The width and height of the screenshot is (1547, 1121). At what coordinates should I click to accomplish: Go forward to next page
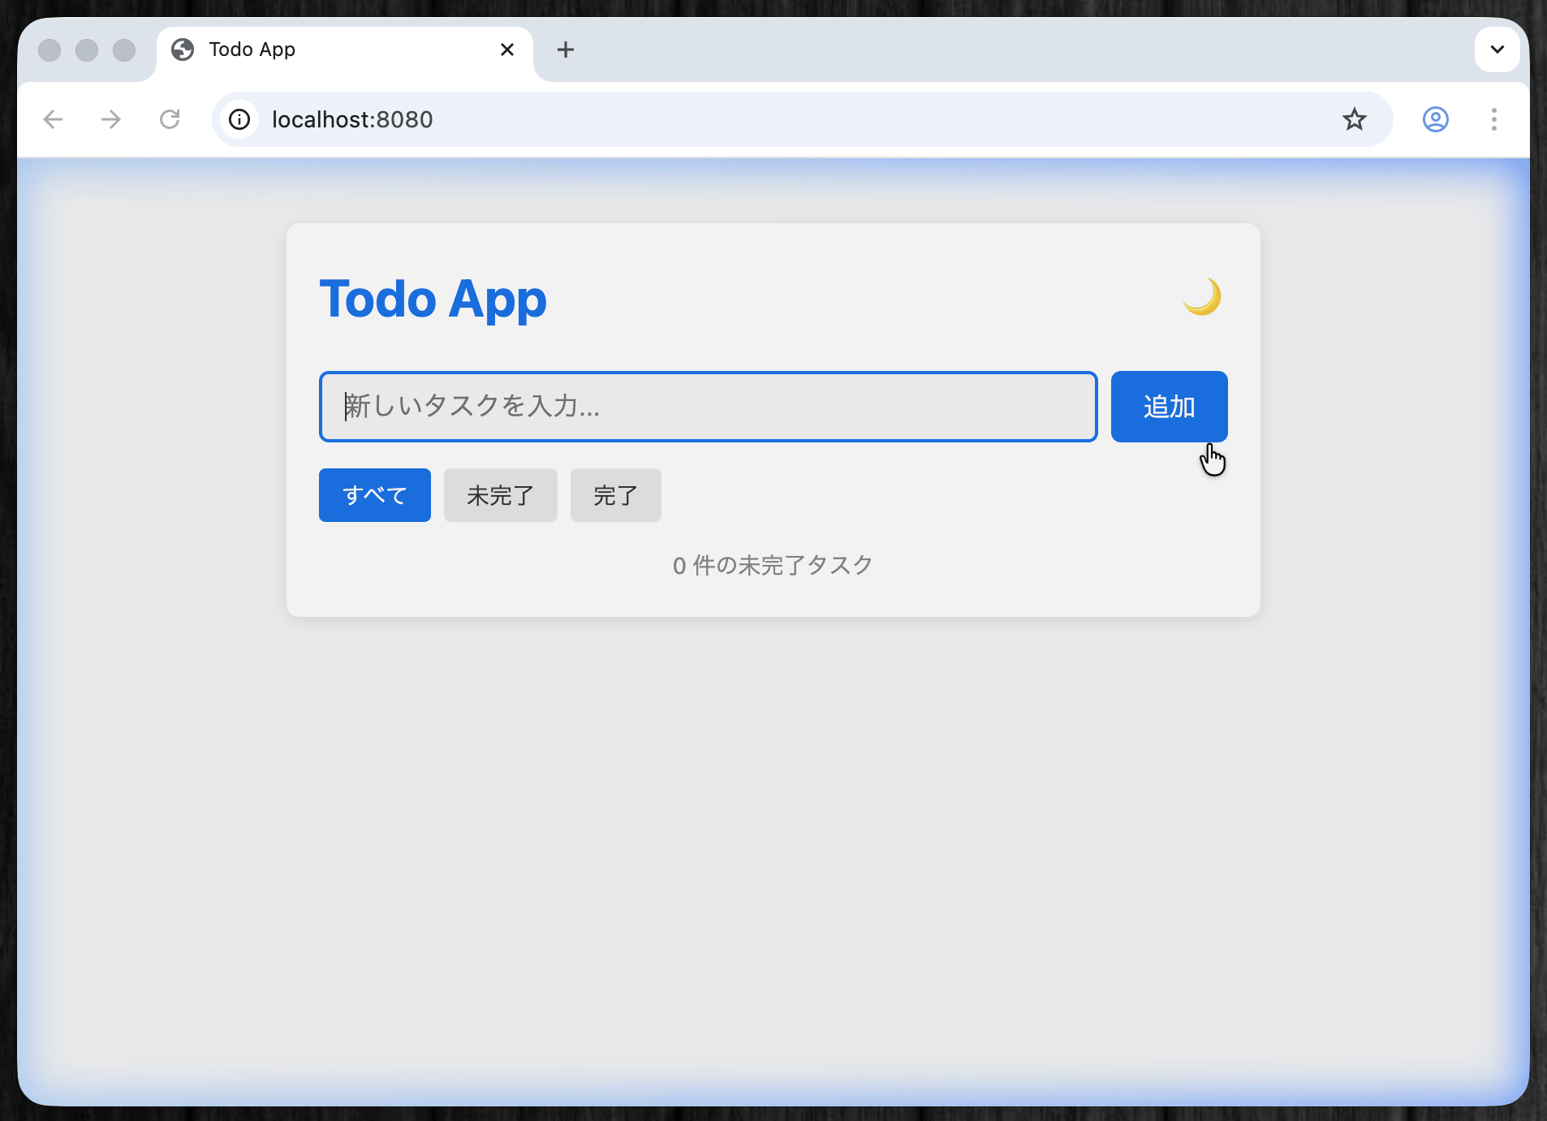111,119
